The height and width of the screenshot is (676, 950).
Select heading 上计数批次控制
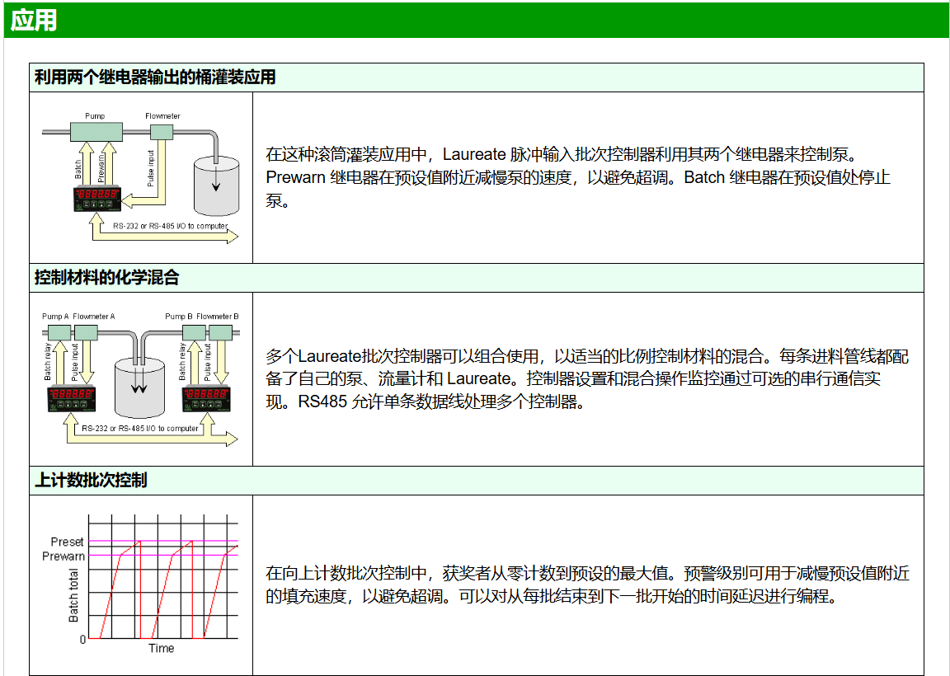[x=91, y=481]
